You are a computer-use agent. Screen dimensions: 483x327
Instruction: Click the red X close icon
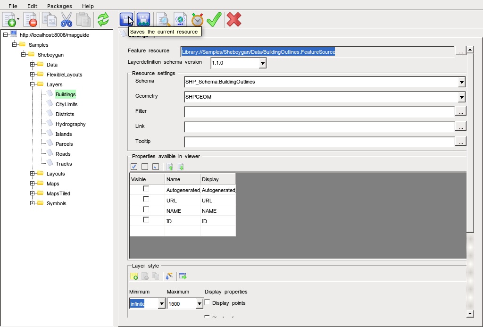point(234,20)
